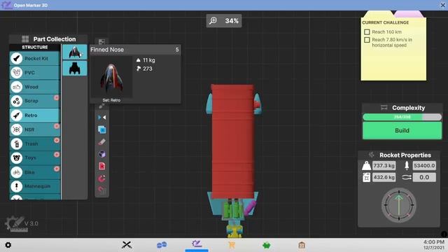Select the Mannequin part category
The height and width of the screenshot is (252, 448).
click(x=34, y=186)
